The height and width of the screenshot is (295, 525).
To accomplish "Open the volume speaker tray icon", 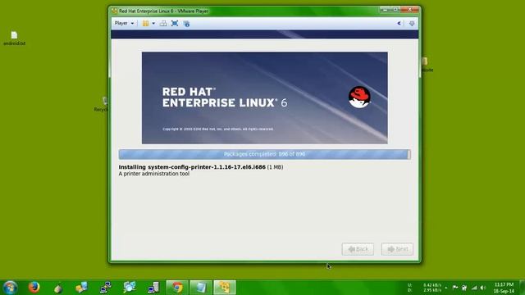I will click(x=483, y=288).
